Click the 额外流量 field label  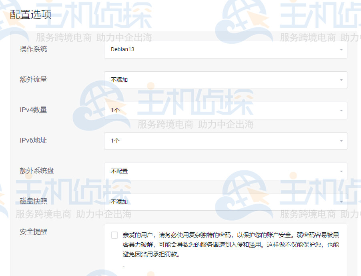pos(34,79)
